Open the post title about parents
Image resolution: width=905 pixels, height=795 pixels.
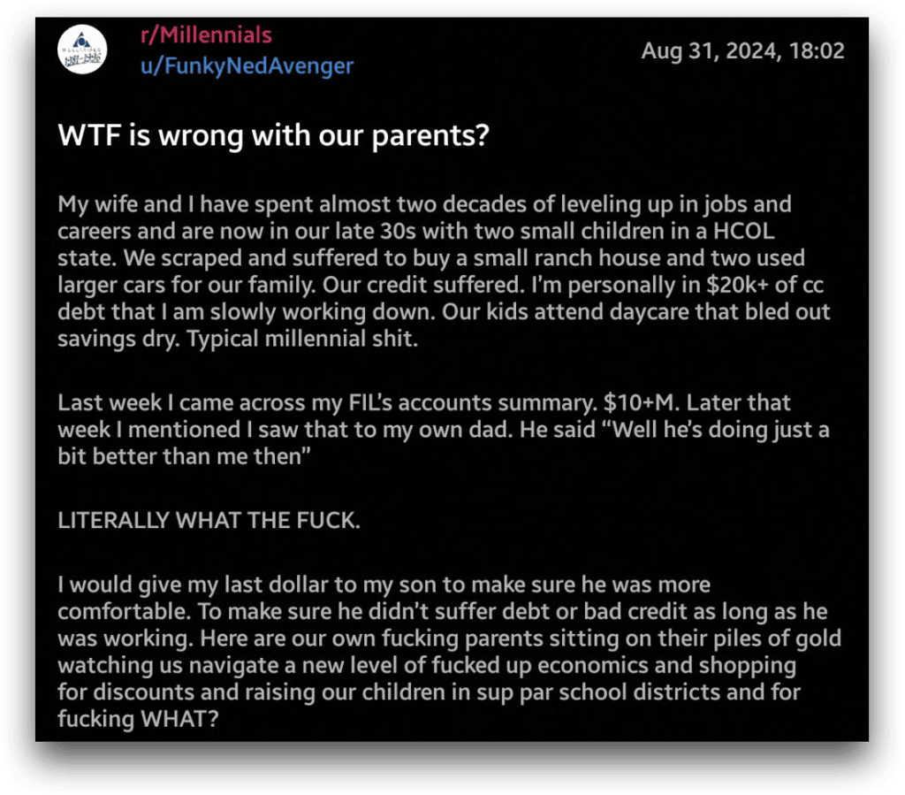point(274,135)
